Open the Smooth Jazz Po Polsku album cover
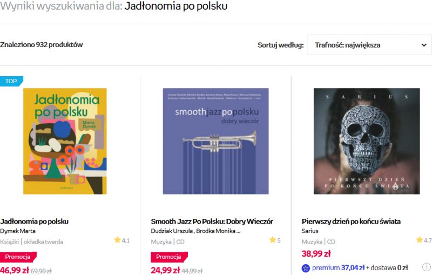This screenshot has height=275, width=432. pos(215,141)
